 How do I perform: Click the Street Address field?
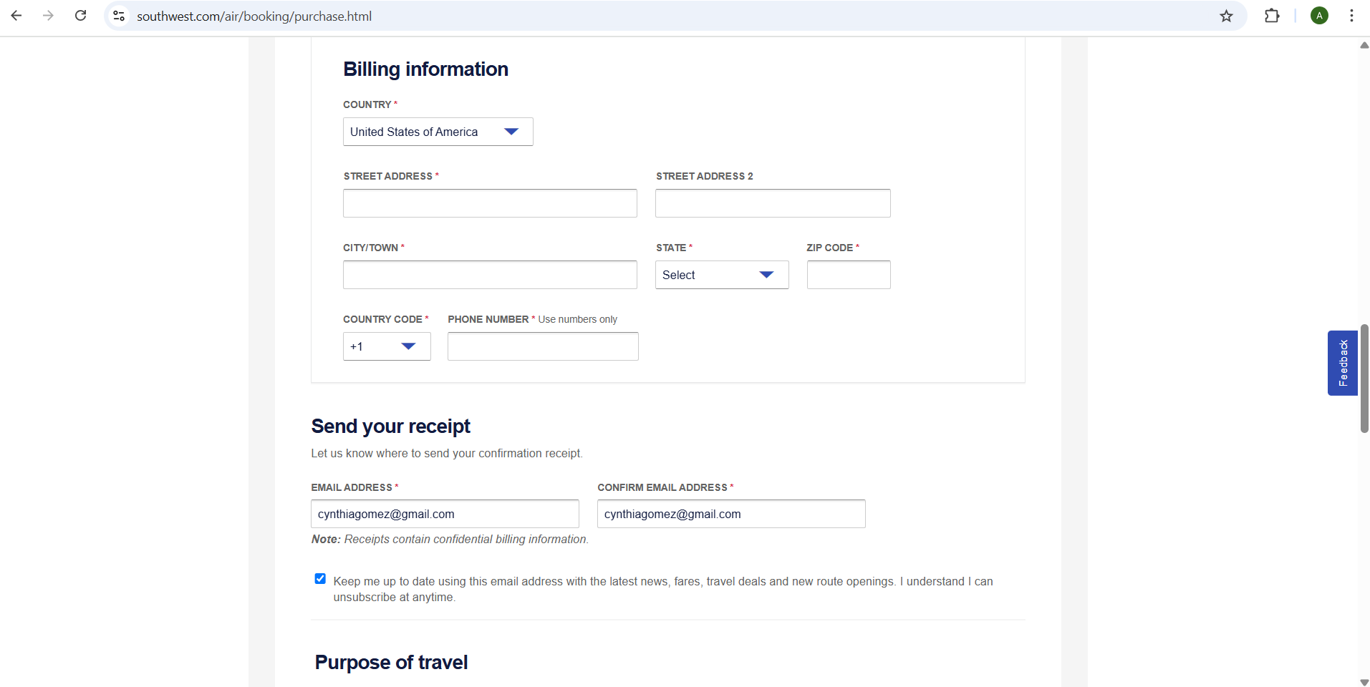click(x=490, y=203)
